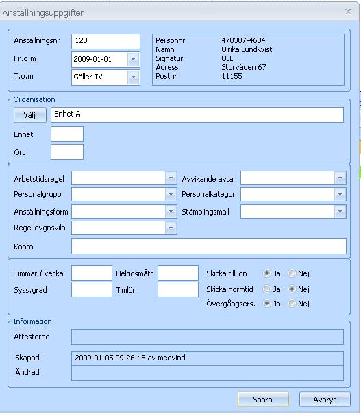This screenshot has width=361, height=416.
Task: Expand the Personalgrupp dropdown
Action: pyautogui.click(x=171, y=195)
